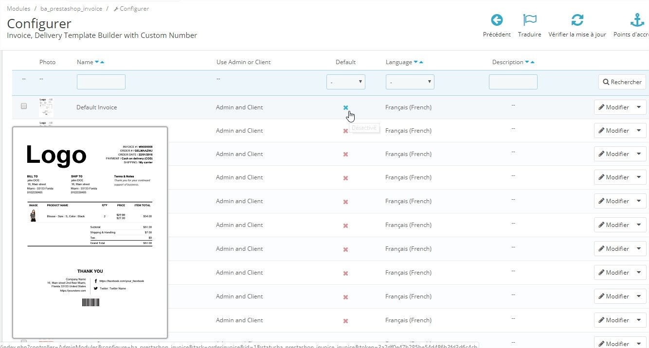The width and height of the screenshot is (649, 348).
Task: Click Français (French) in the Default Invoice row
Action: point(408,107)
